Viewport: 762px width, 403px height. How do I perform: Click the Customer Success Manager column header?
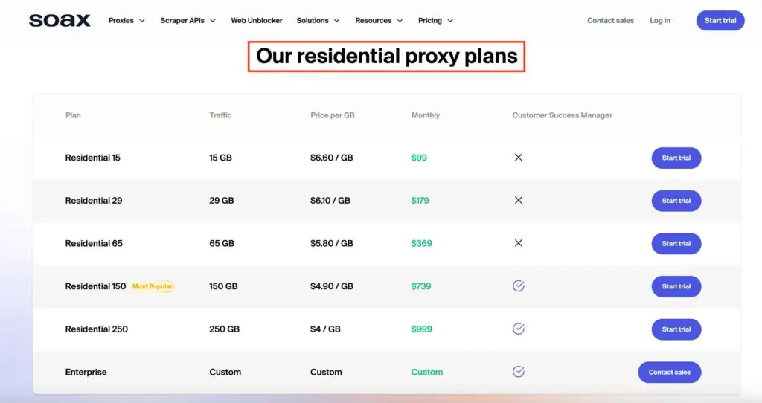coord(562,115)
